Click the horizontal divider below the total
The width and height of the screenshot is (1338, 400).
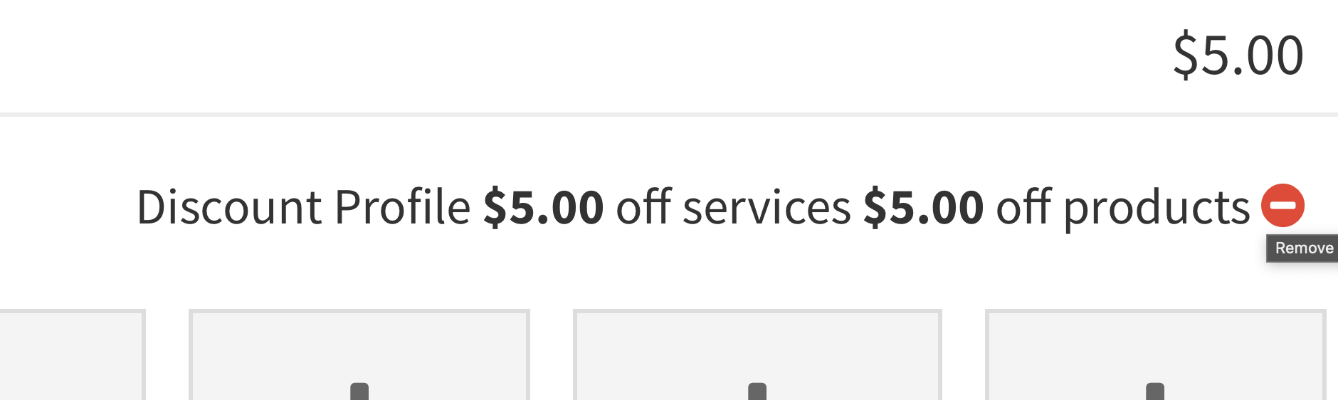[x=669, y=114]
